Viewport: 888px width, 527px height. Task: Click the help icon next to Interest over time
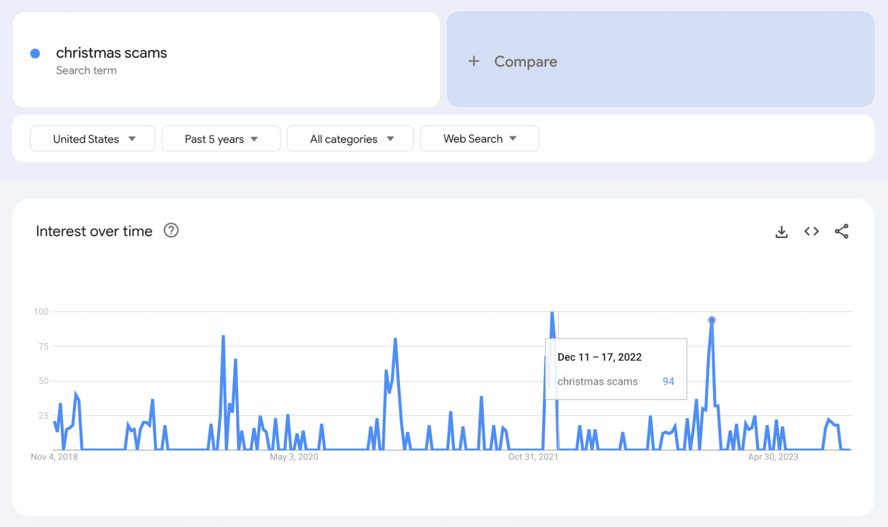coord(171,230)
